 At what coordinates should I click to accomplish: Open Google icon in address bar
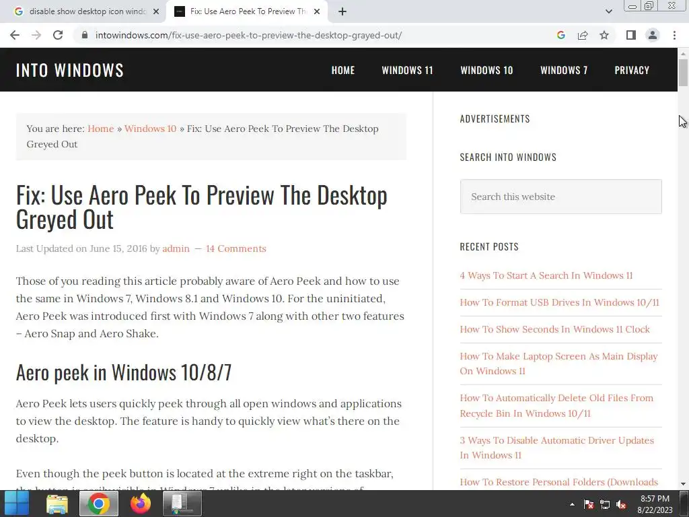[x=560, y=35]
